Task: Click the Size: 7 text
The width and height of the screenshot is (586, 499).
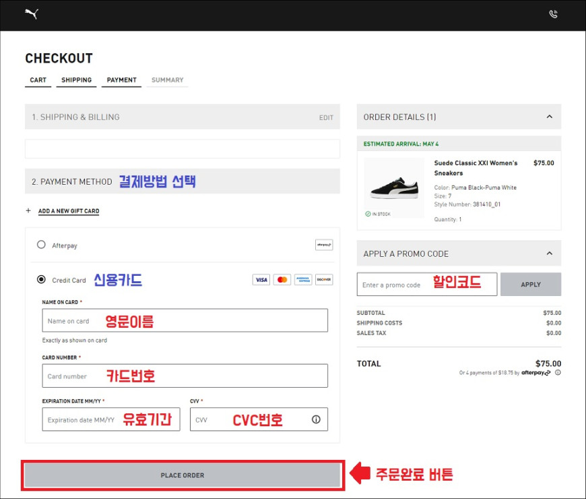Action: point(443,196)
